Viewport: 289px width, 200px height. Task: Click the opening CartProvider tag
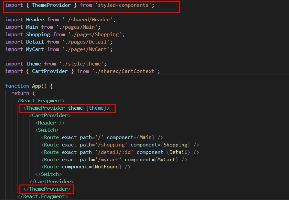pos(50,115)
